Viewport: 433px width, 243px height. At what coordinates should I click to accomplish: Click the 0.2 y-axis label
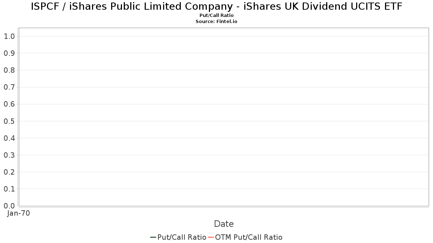click(9, 172)
